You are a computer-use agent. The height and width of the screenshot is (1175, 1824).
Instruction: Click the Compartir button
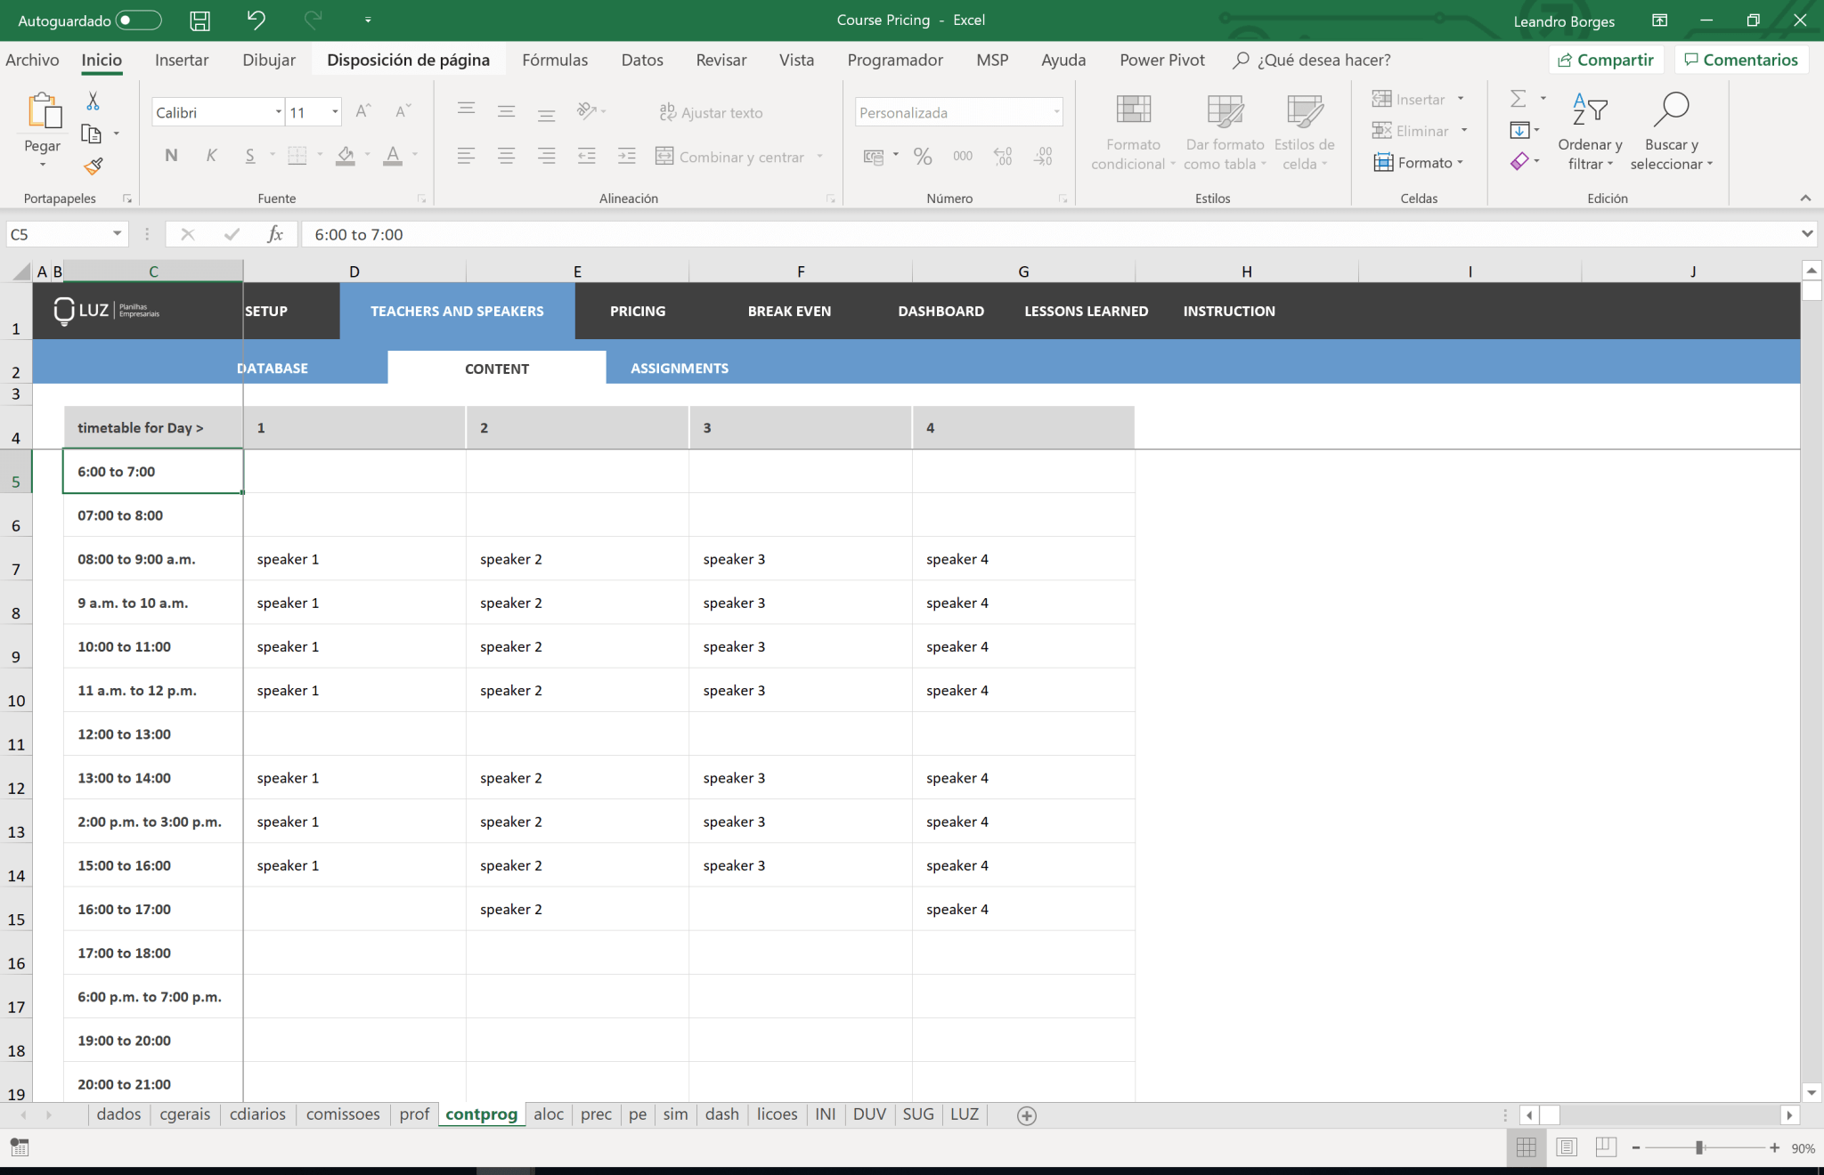(x=1607, y=60)
